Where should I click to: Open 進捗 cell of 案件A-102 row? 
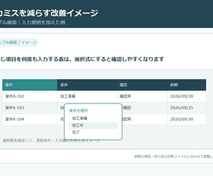click(x=87, y=96)
